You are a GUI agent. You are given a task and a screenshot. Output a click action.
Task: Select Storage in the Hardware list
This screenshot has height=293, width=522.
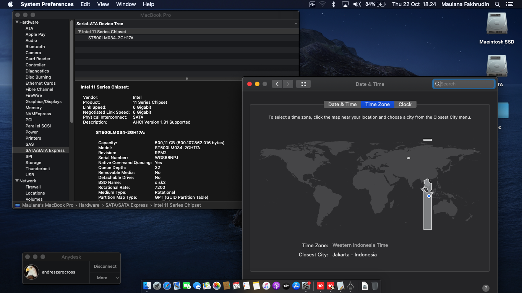point(33,163)
